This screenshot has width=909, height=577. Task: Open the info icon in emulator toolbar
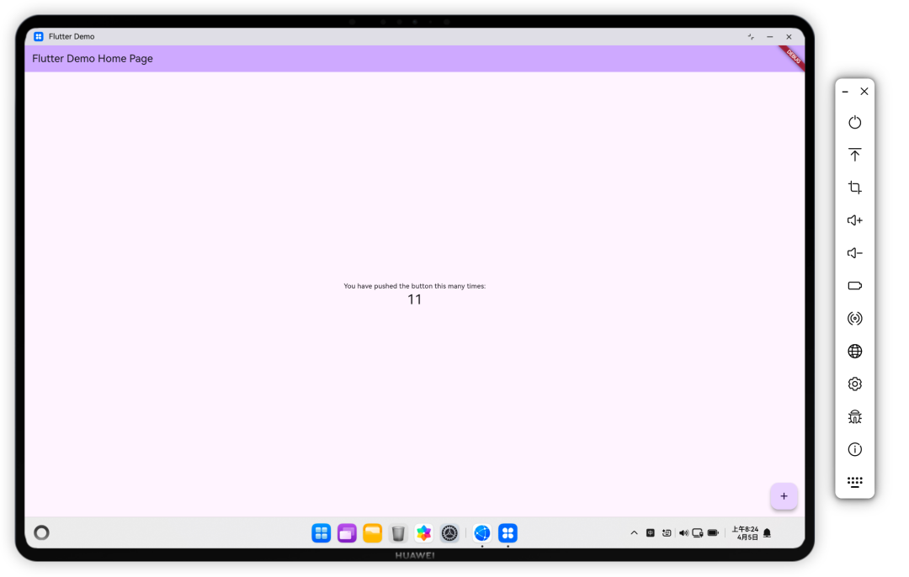854,449
